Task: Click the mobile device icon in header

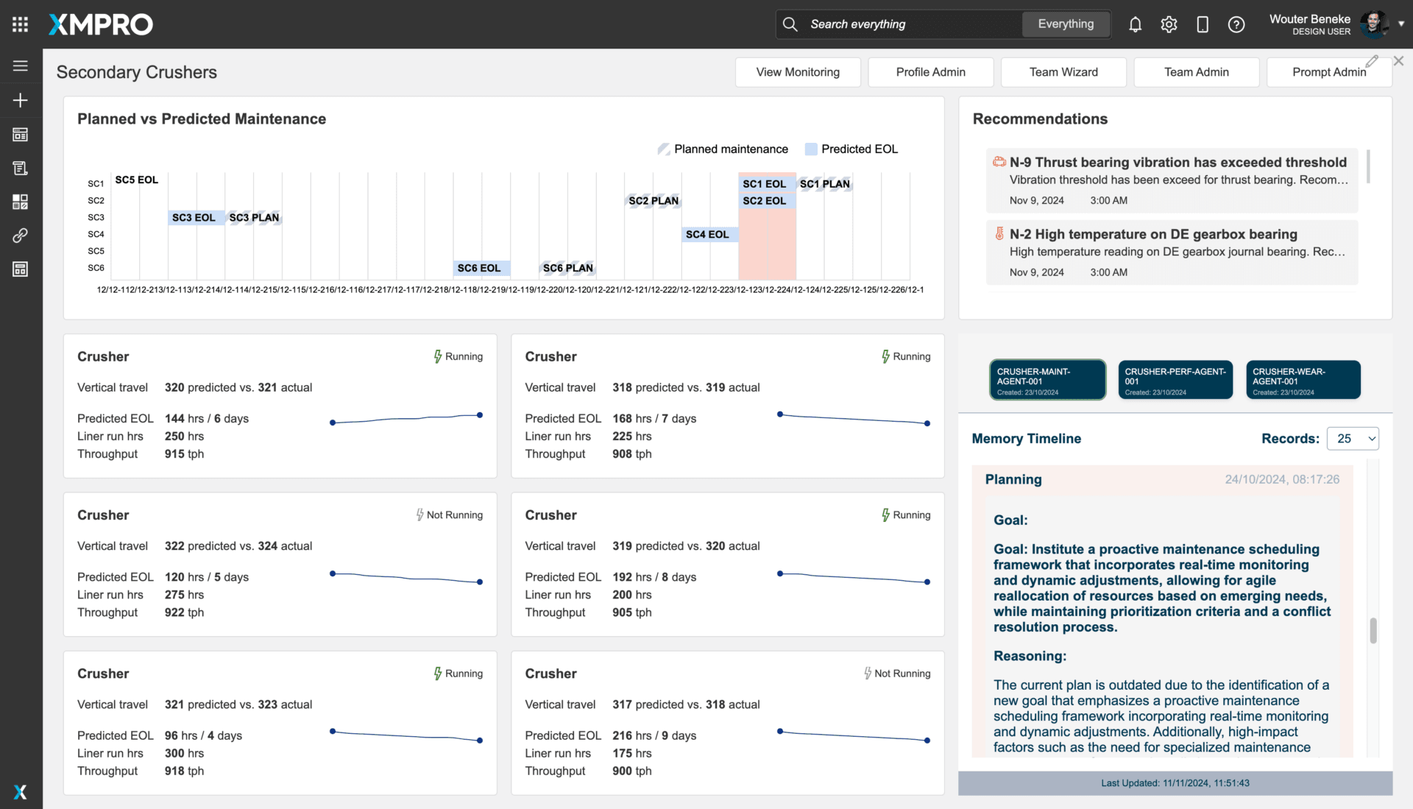Action: coord(1203,24)
